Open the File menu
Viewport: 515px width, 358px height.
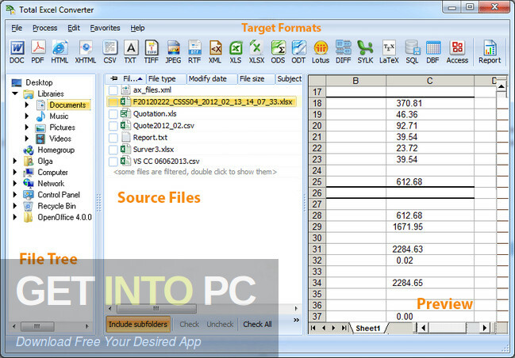(17, 28)
